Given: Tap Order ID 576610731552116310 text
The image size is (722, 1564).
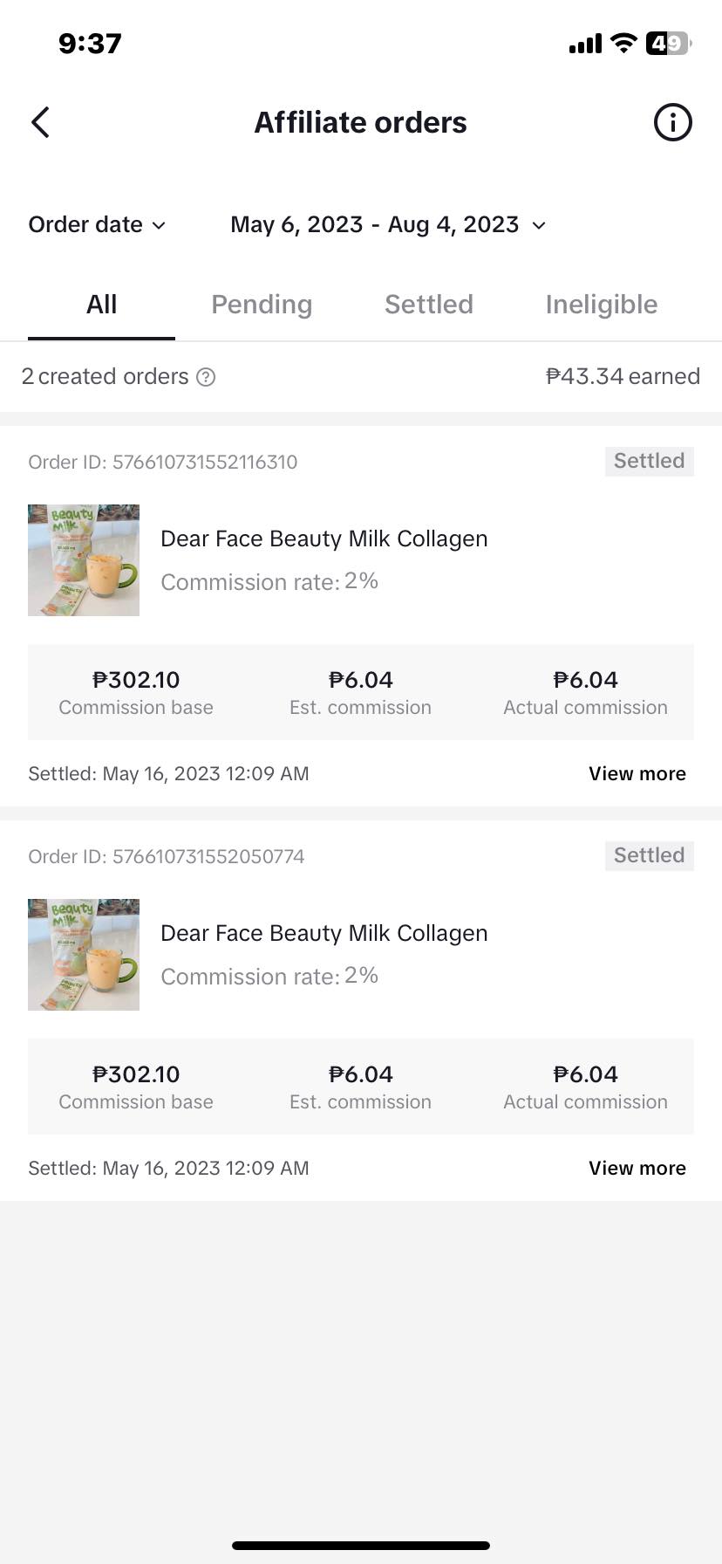Looking at the screenshot, I should (x=163, y=463).
